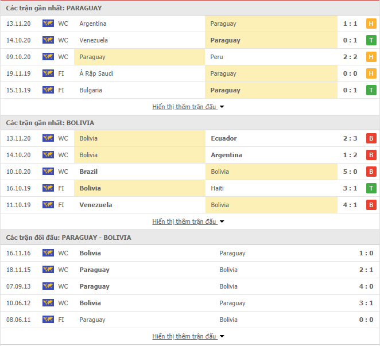The height and width of the screenshot is (346, 380).
Task: Select the 5 : 0 Brazil-Bolivia score
Action: 350,172
